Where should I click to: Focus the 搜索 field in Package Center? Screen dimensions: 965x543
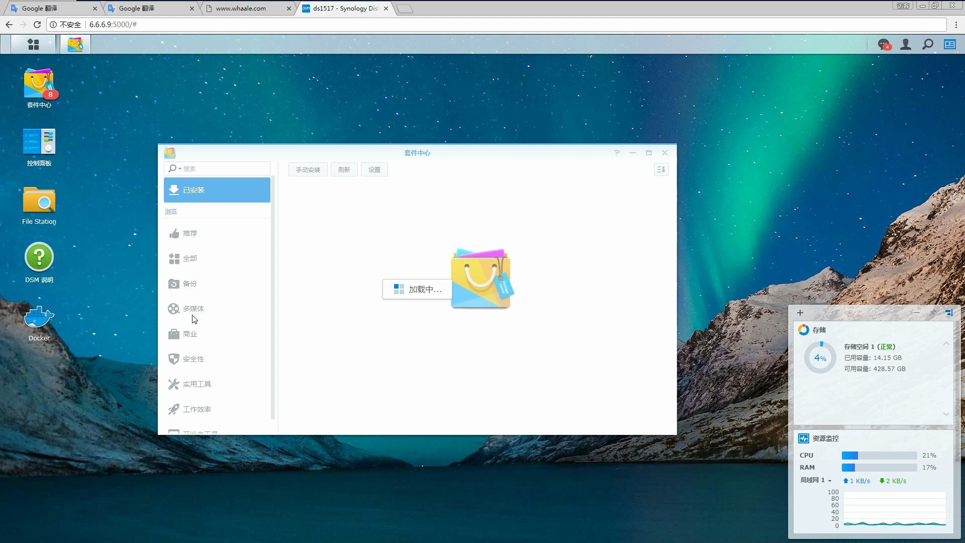tap(217, 168)
